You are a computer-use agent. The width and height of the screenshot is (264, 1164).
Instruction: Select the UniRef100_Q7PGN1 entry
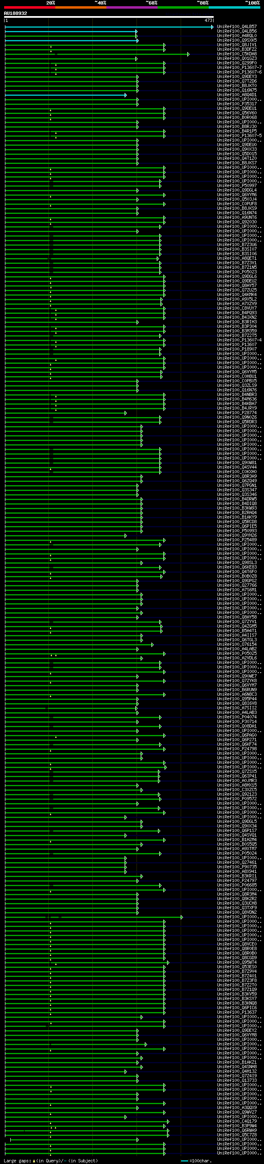(x=237, y=485)
